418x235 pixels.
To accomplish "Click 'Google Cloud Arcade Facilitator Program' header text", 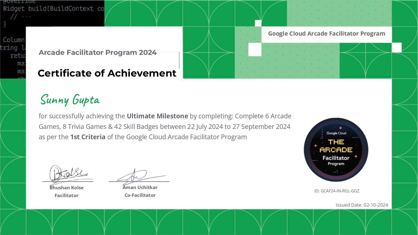I will (327, 34).
